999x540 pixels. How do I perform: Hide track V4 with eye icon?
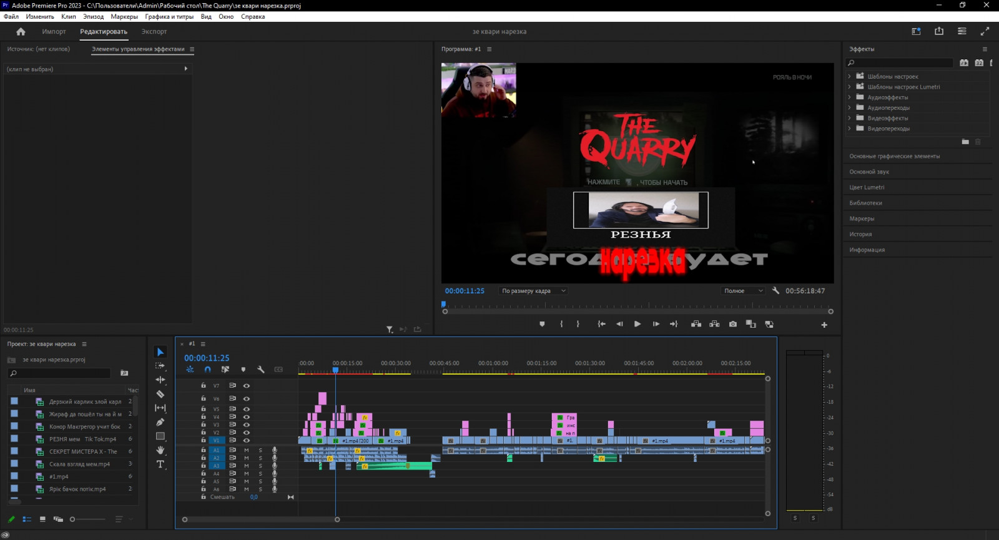click(247, 416)
